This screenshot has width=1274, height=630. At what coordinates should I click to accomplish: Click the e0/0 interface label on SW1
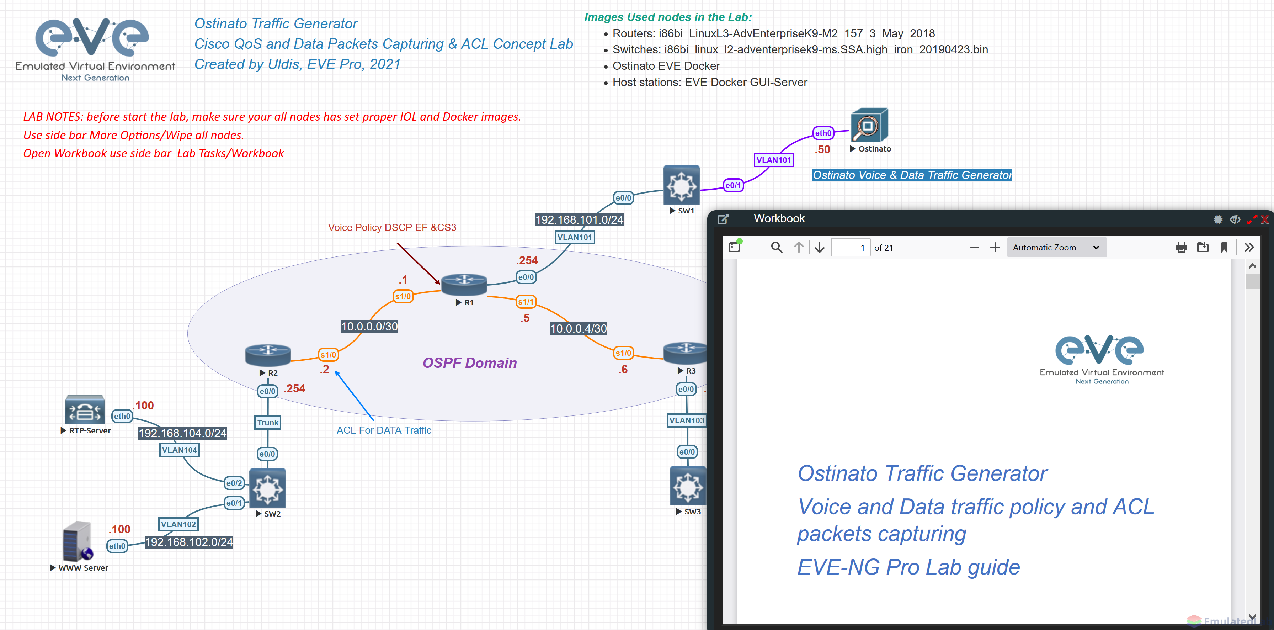pyautogui.click(x=623, y=197)
